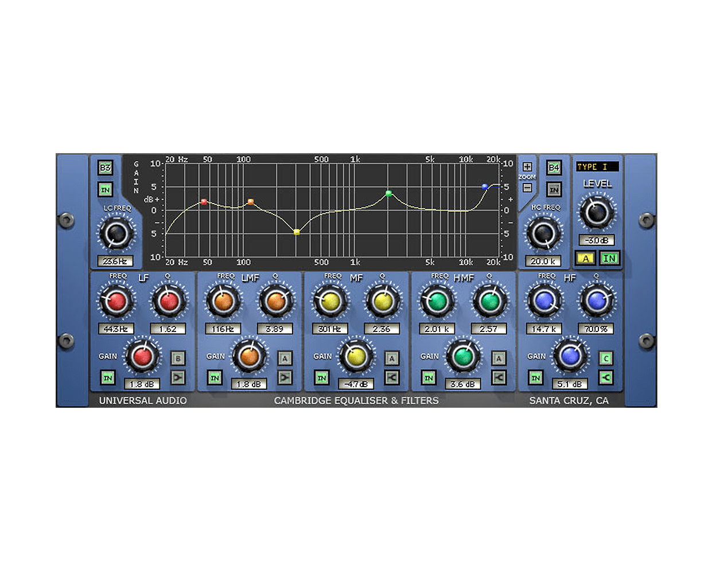This screenshot has height=562, width=716.
Task: Click the red LF GAIN knob
Action: (142, 356)
